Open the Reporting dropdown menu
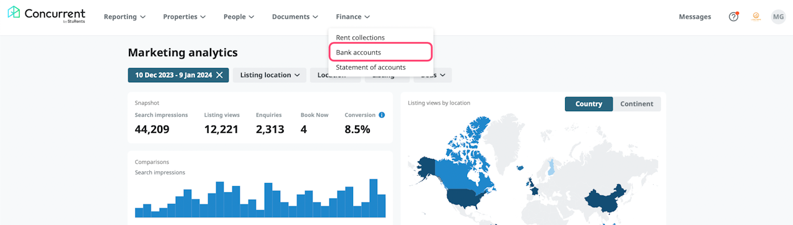 pos(125,17)
